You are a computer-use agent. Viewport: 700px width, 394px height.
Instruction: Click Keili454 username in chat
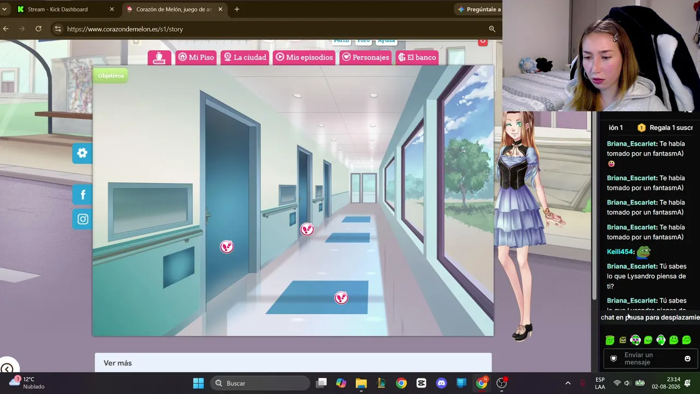620,252
